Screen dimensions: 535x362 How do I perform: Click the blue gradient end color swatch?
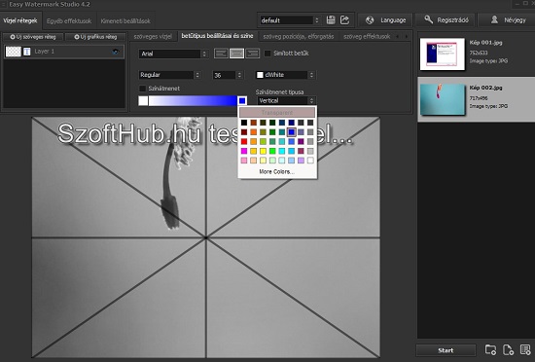tap(242, 100)
